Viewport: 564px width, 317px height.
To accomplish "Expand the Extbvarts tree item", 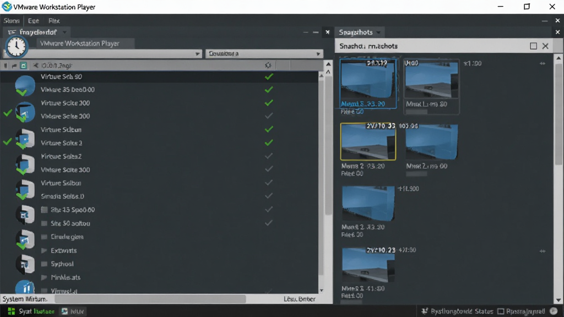I will pos(44,250).
